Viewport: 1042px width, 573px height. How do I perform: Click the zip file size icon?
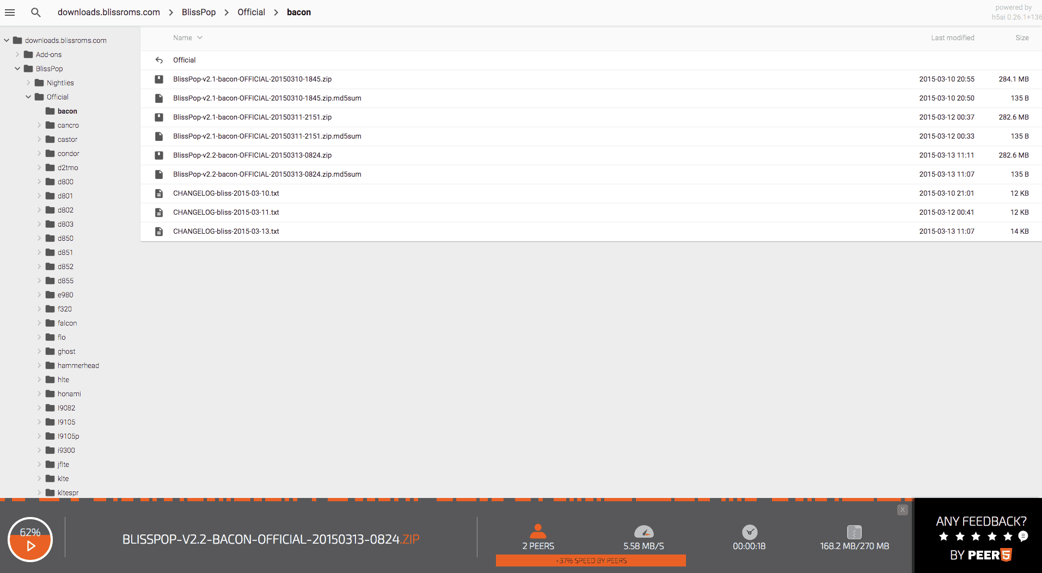point(854,532)
